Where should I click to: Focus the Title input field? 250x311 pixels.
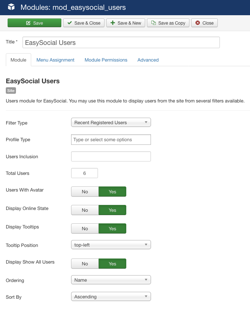[x=121, y=42]
